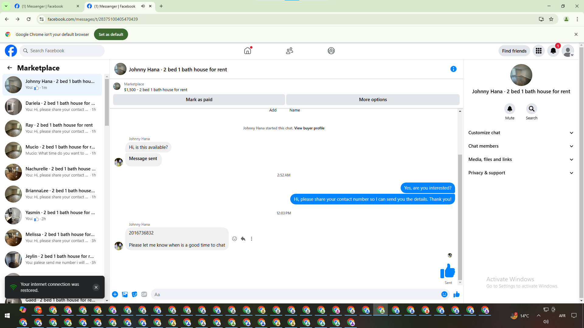Click the conversation list scrollbar
Image resolution: width=584 pixels, height=328 pixels.
[107, 102]
